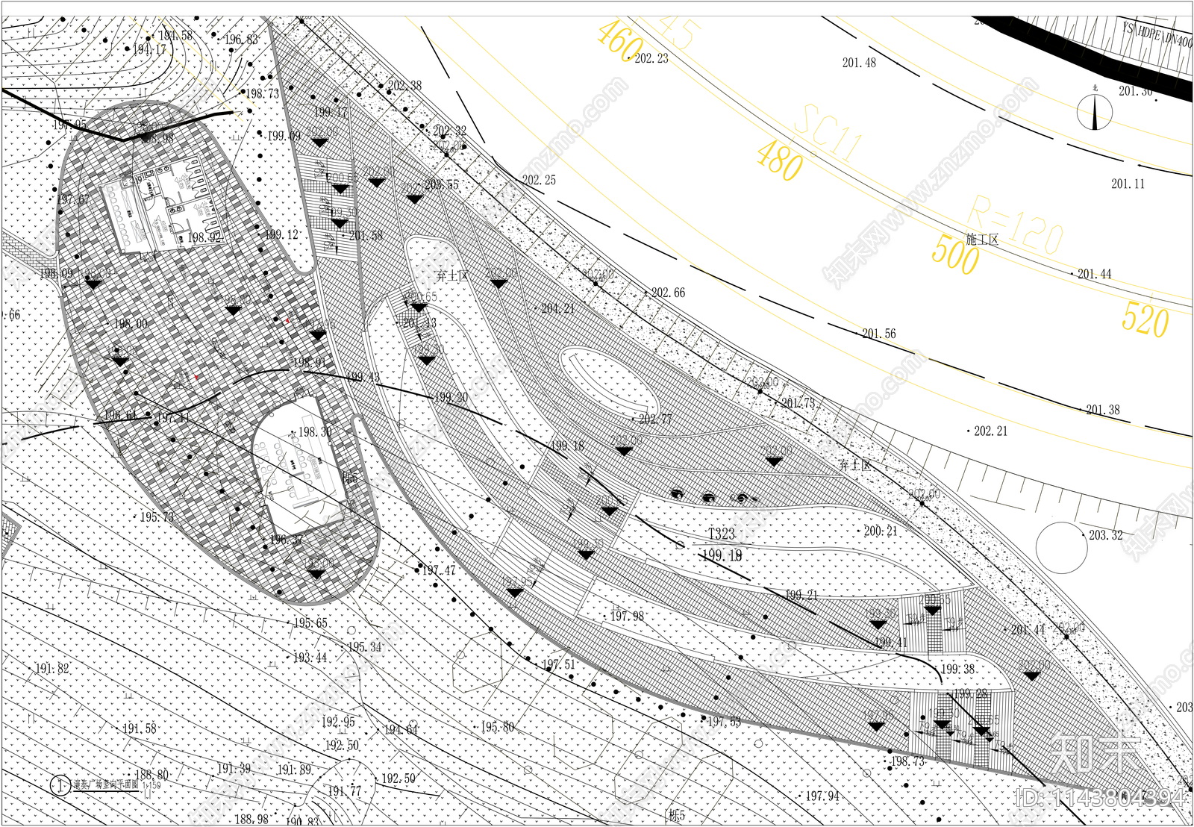This screenshot has width=1194, height=827.
Task: Click elevation point 191.58
Action: coord(140,728)
